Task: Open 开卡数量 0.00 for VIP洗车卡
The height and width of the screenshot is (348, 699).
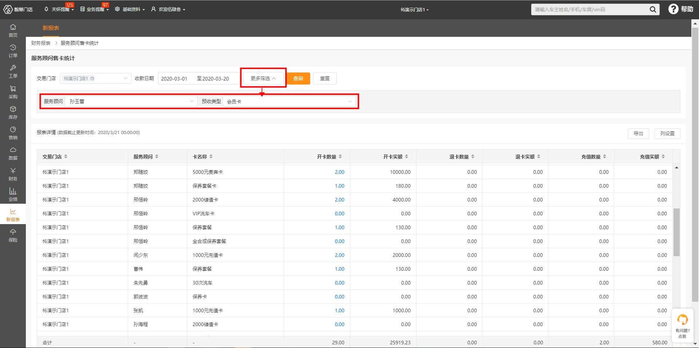Action: (339, 214)
